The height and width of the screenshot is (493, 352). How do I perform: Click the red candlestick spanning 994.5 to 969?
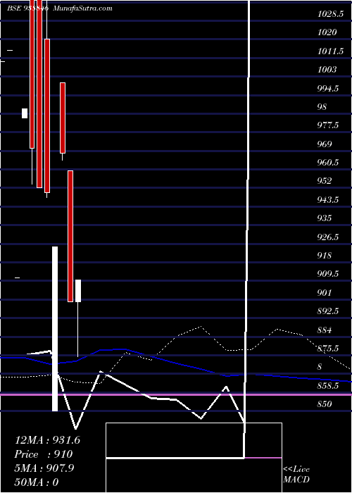click(63, 118)
